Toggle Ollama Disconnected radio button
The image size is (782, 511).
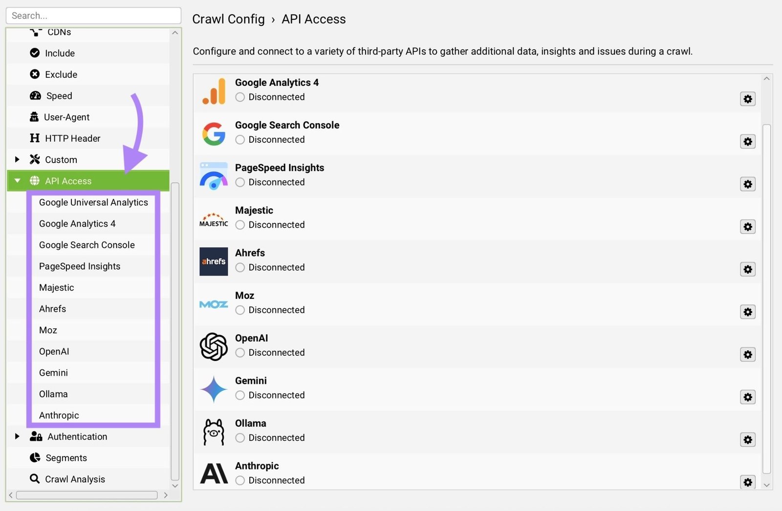(240, 438)
